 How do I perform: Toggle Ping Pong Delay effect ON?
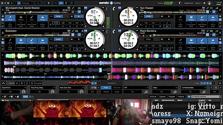[x=39, y=92]
